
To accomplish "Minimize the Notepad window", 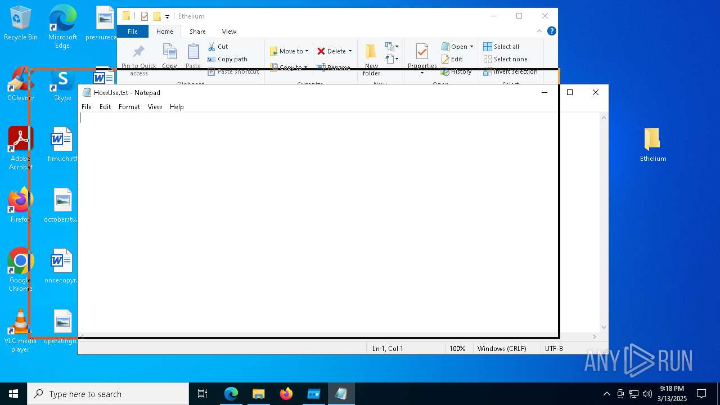I will 544,92.
